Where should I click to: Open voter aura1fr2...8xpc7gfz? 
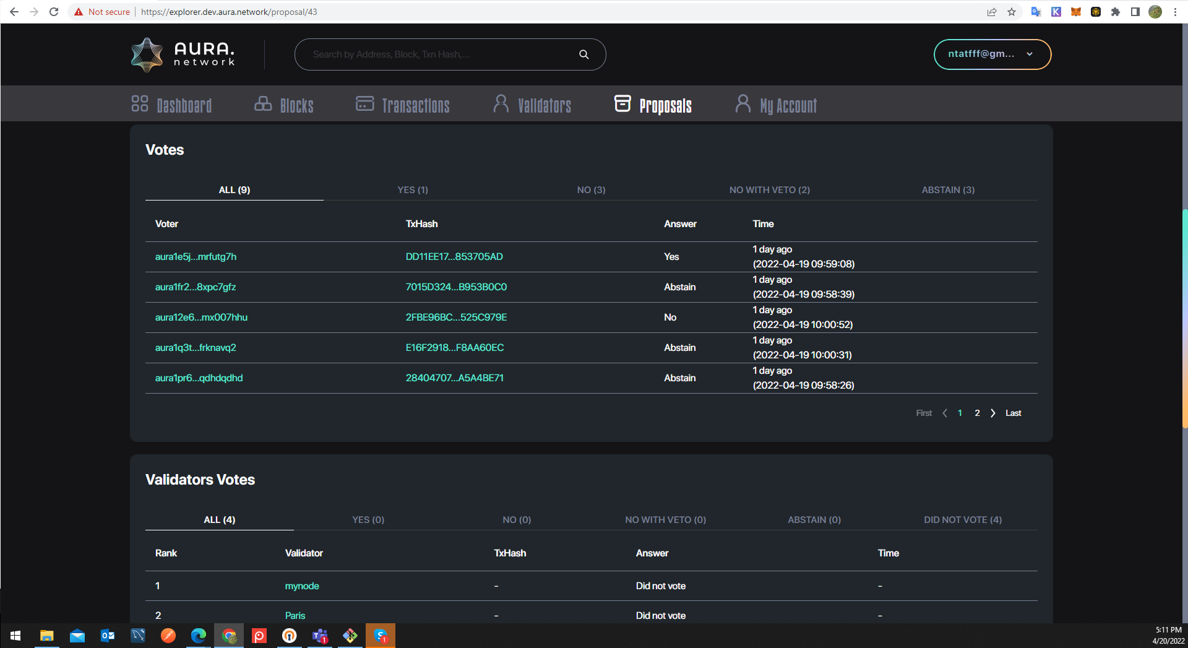(x=196, y=287)
